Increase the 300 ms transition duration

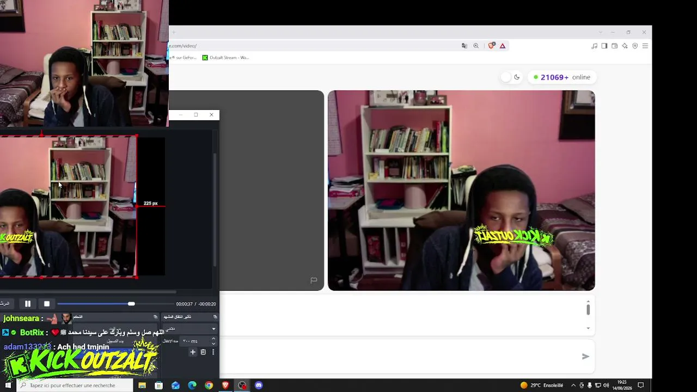(x=213, y=339)
